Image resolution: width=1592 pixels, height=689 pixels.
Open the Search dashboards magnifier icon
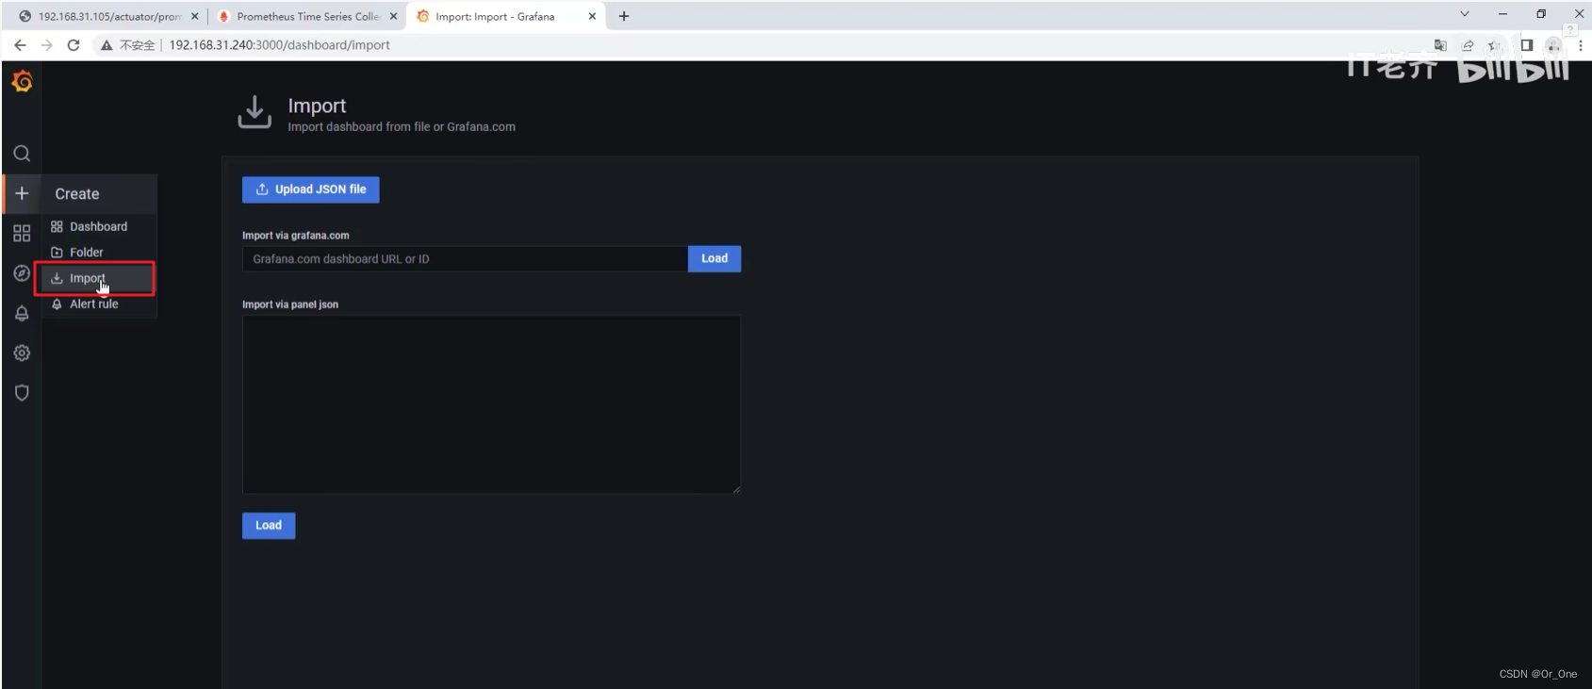(x=22, y=154)
